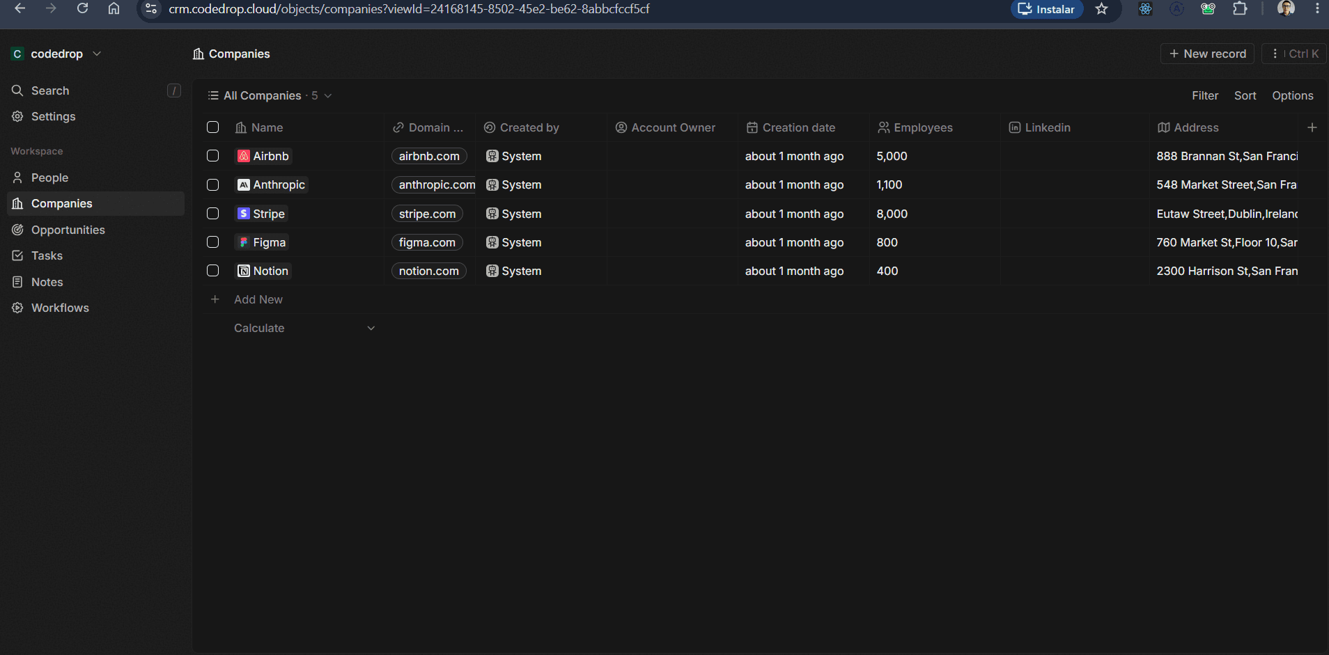This screenshot has width=1329, height=655.
Task: Click the airbnb.com domain link
Action: point(429,156)
